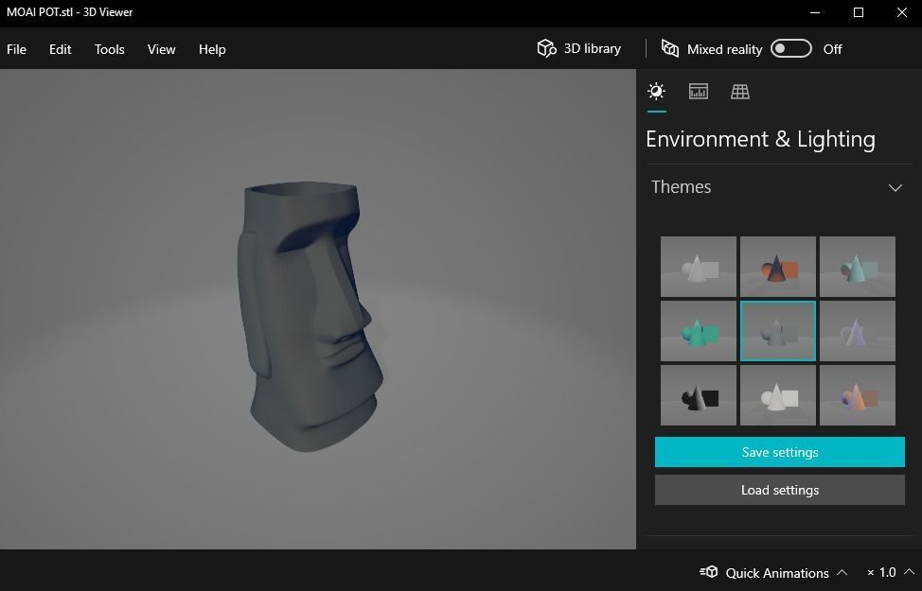Viewport: 922px width, 591px height.
Task: Open the Tools menu
Action: pyautogui.click(x=110, y=49)
